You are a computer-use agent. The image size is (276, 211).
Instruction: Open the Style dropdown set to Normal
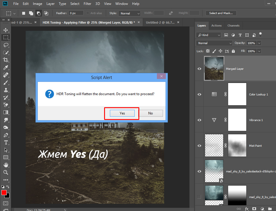129,13
